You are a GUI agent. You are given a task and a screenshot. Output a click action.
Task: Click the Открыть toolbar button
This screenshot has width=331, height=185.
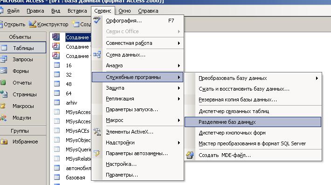(13, 24)
